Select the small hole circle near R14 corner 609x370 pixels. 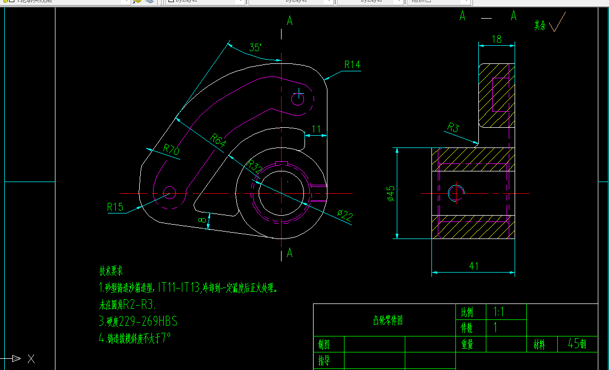pos(298,99)
